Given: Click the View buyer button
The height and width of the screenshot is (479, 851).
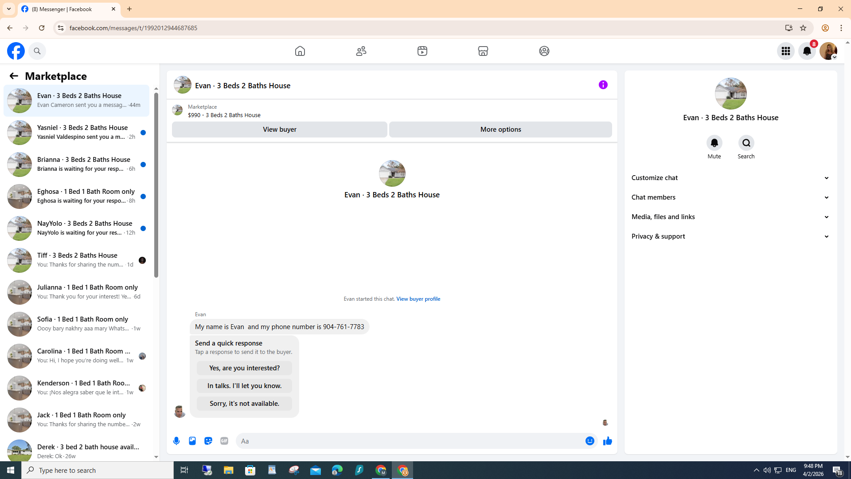Looking at the screenshot, I should 280,130.
